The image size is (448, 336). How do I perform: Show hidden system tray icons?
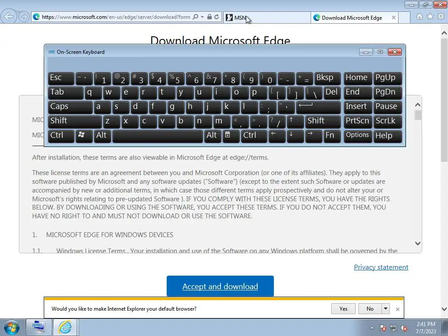(x=372, y=328)
